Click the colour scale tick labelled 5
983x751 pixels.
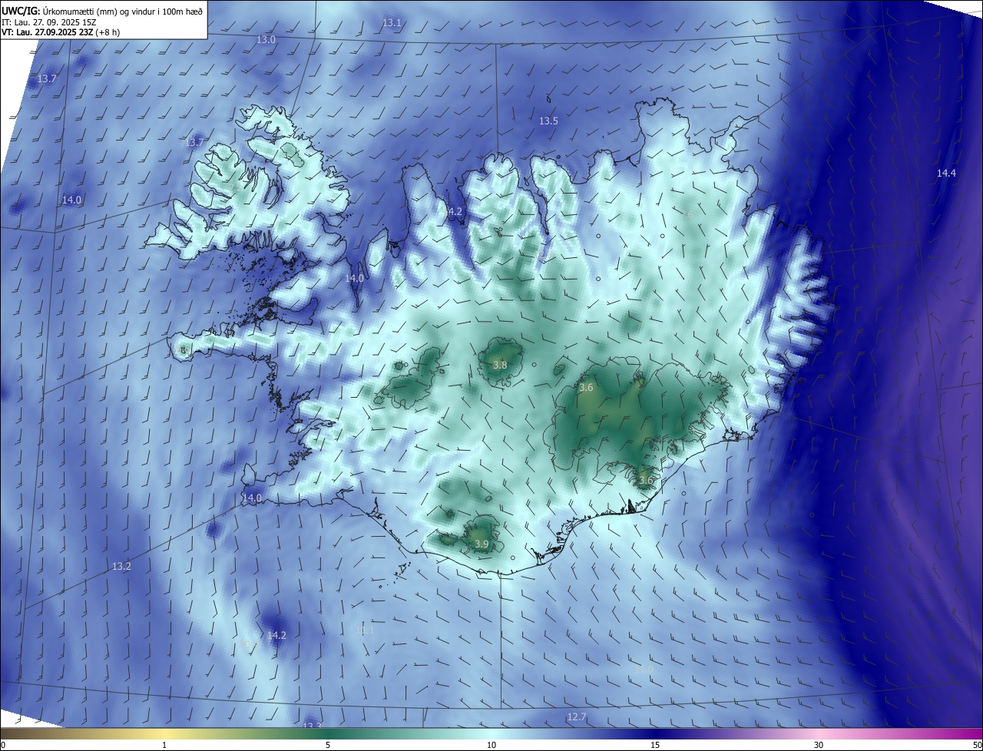[x=328, y=745]
